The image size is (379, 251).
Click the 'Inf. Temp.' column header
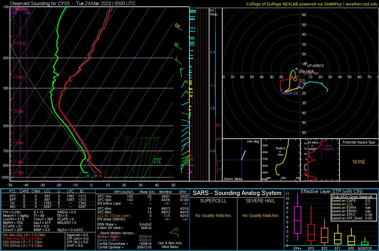[214, 12]
